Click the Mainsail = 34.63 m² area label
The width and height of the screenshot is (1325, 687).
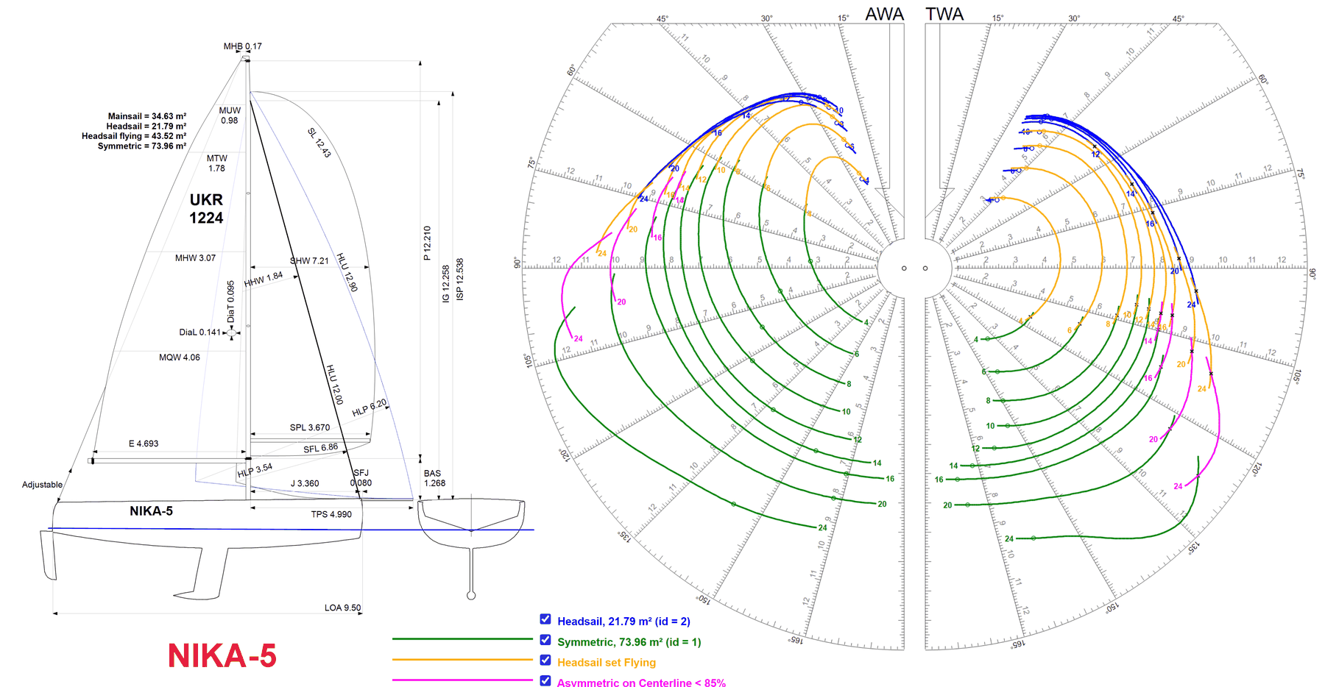click(x=146, y=116)
